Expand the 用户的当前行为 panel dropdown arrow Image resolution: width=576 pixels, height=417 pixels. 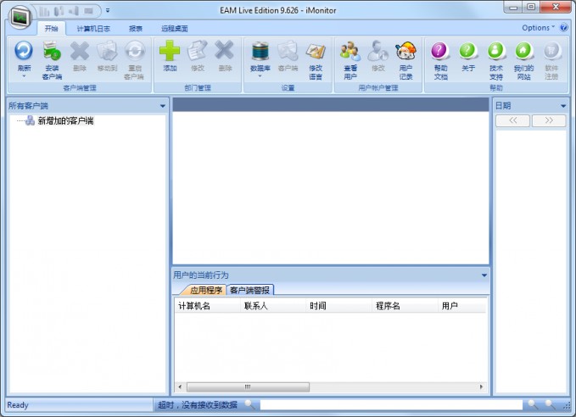pyautogui.click(x=484, y=275)
